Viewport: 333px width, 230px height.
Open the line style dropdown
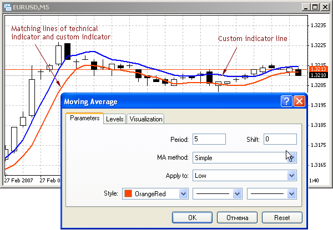237,194
